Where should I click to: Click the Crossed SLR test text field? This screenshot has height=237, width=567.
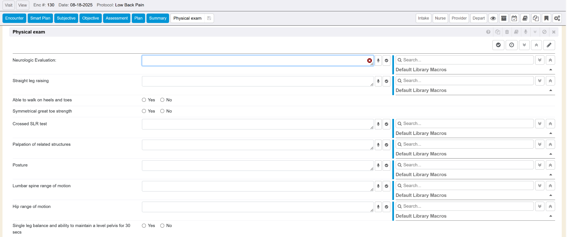(257, 124)
